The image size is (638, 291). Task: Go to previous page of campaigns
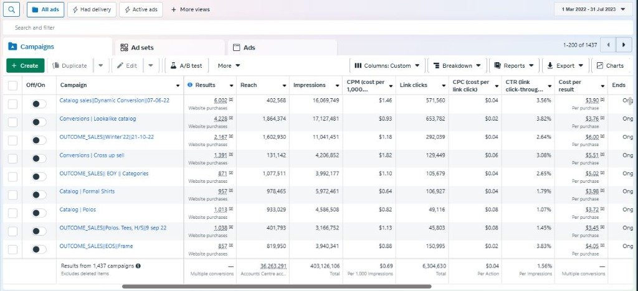pyautogui.click(x=608, y=45)
